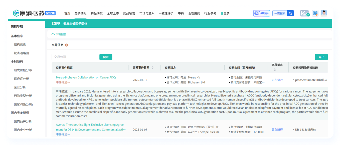Open 全球上市 menu
The height and width of the screenshot is (145, 340).
(x=113, y=13)
